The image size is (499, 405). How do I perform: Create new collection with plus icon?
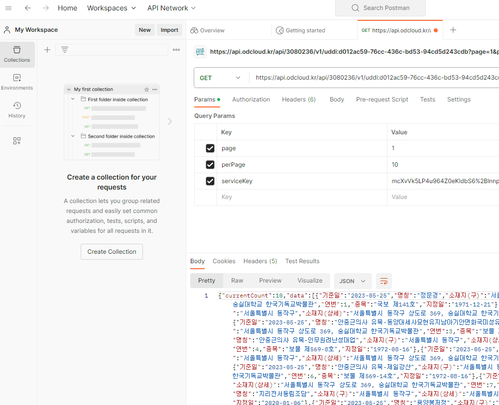[47, 50]
